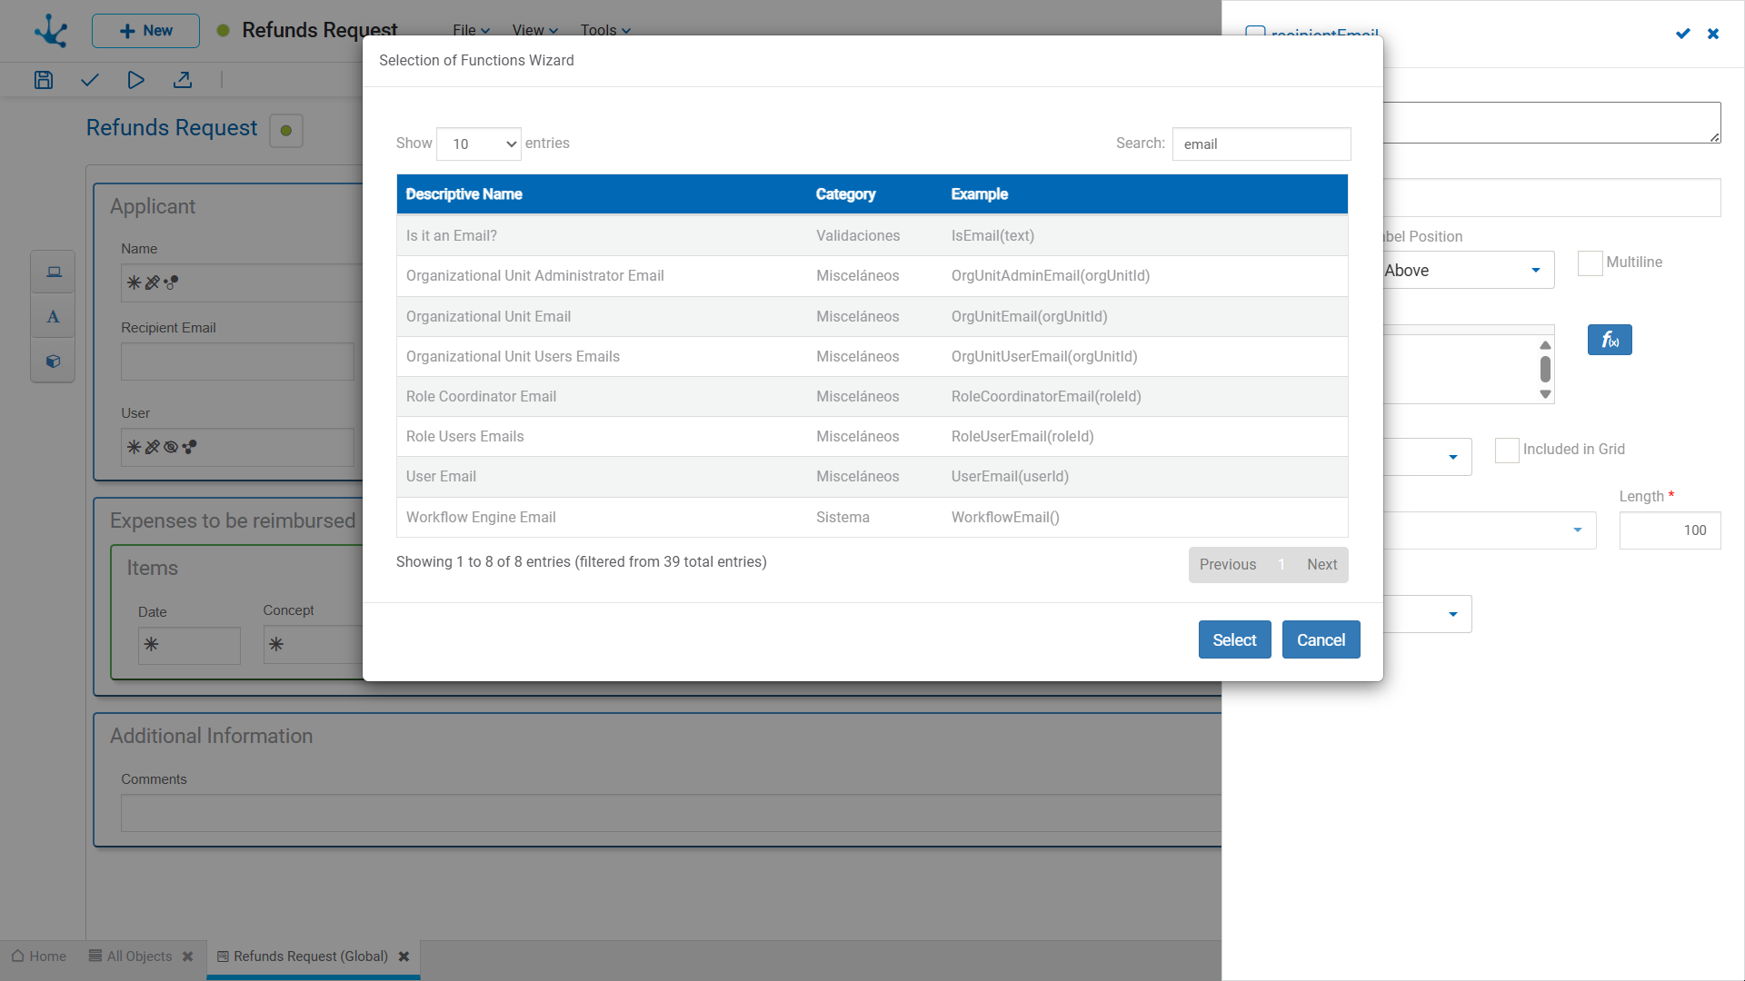Toggle the Included in Grid checkbox
This screenshot has height=981, width=1745.
coord(1507,451)
